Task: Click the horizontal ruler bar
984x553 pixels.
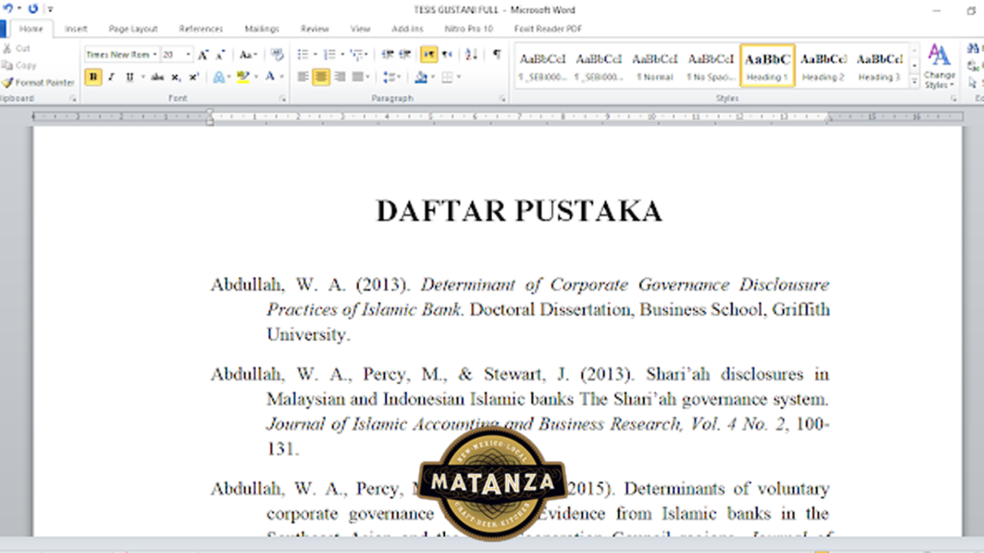Action: click(x=497, y=117)
